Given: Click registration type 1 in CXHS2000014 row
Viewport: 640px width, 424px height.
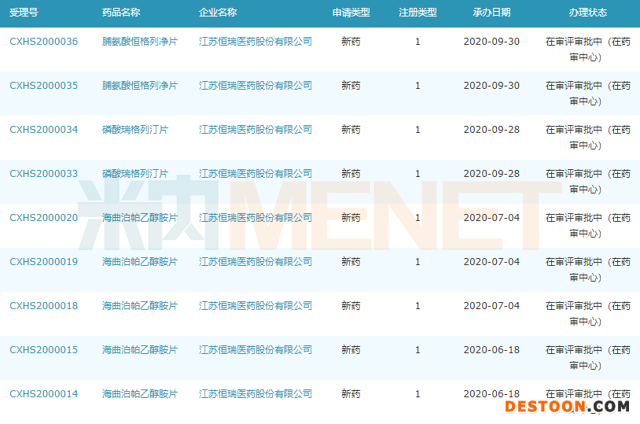Looking at the screenshot, I should tap(417, 394).
